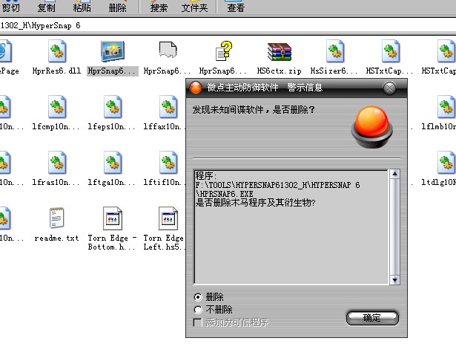Viewport: 456px width, 364px height.
Task: Click the lfeps10n file icon
Action: pyautogui.click(x=113, y=107)
